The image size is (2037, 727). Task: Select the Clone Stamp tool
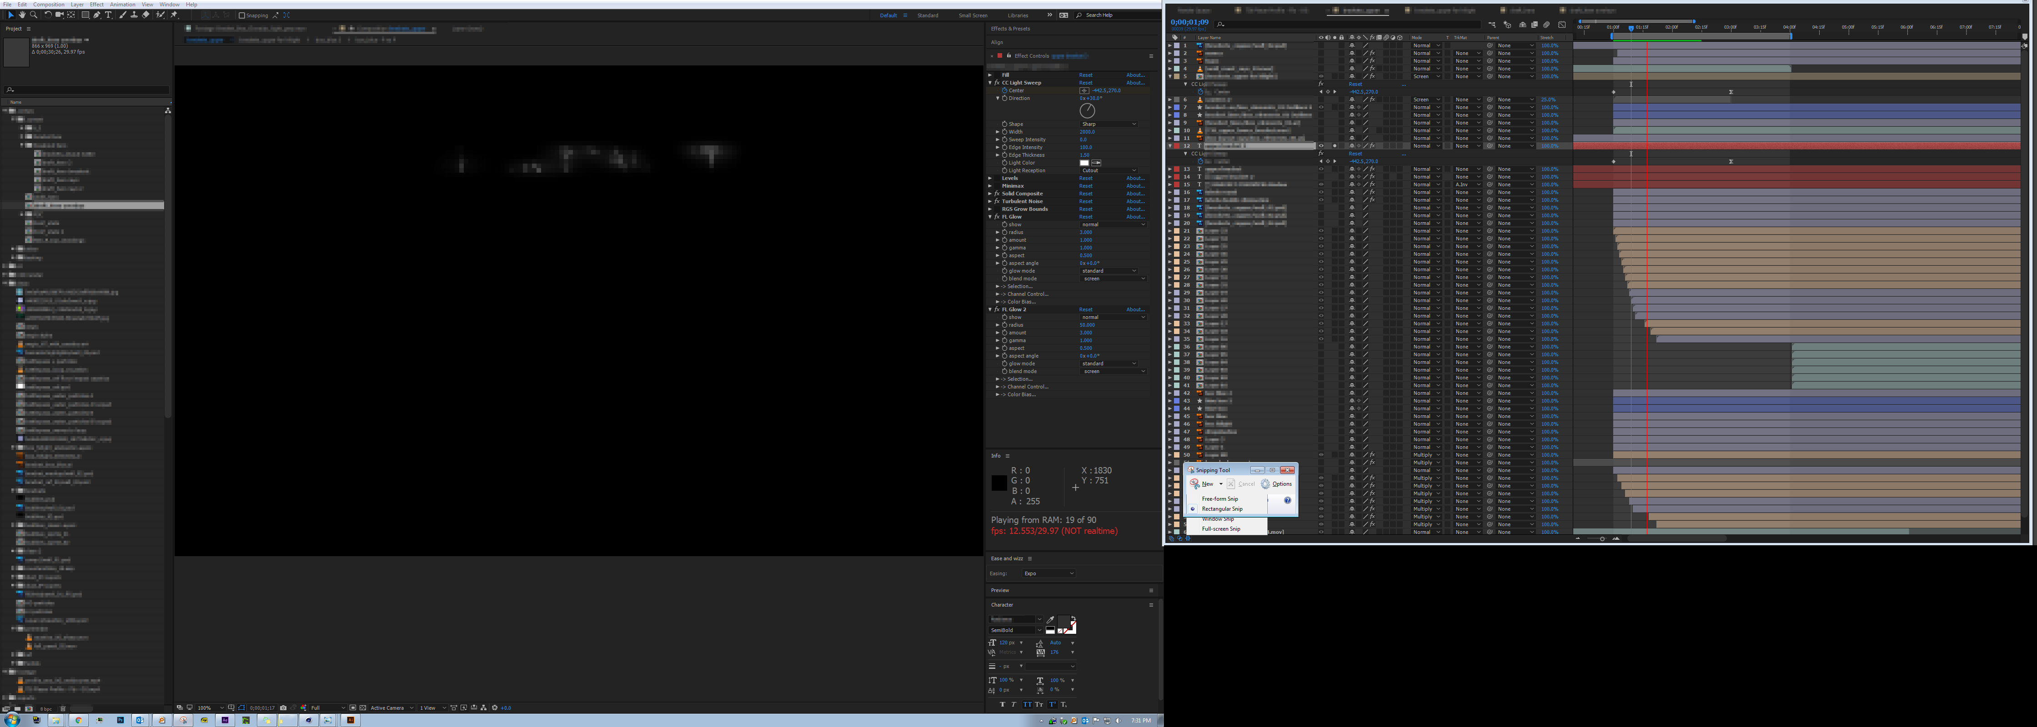(135, 15)
